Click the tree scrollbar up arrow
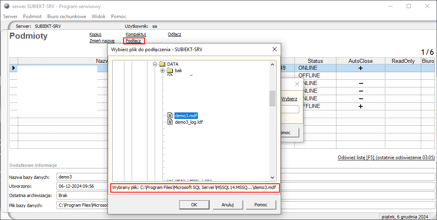 pyautogui.click(x=272, y=64)
